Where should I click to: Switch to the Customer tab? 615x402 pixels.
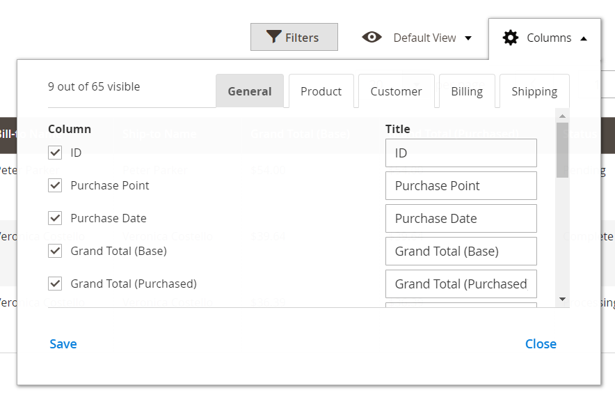396,91
